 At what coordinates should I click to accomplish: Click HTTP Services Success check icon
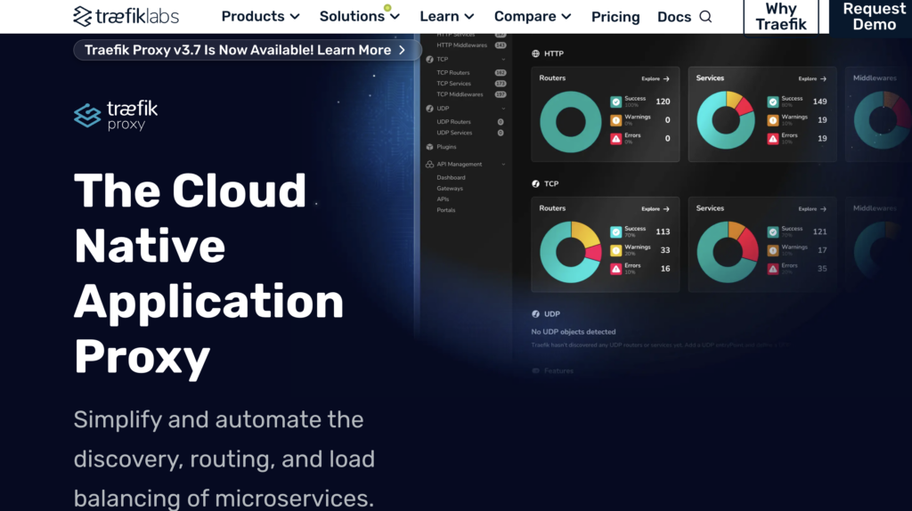[773, 101]
